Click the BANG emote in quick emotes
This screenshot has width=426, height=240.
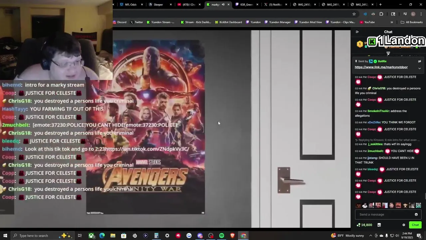coord(418,205)
